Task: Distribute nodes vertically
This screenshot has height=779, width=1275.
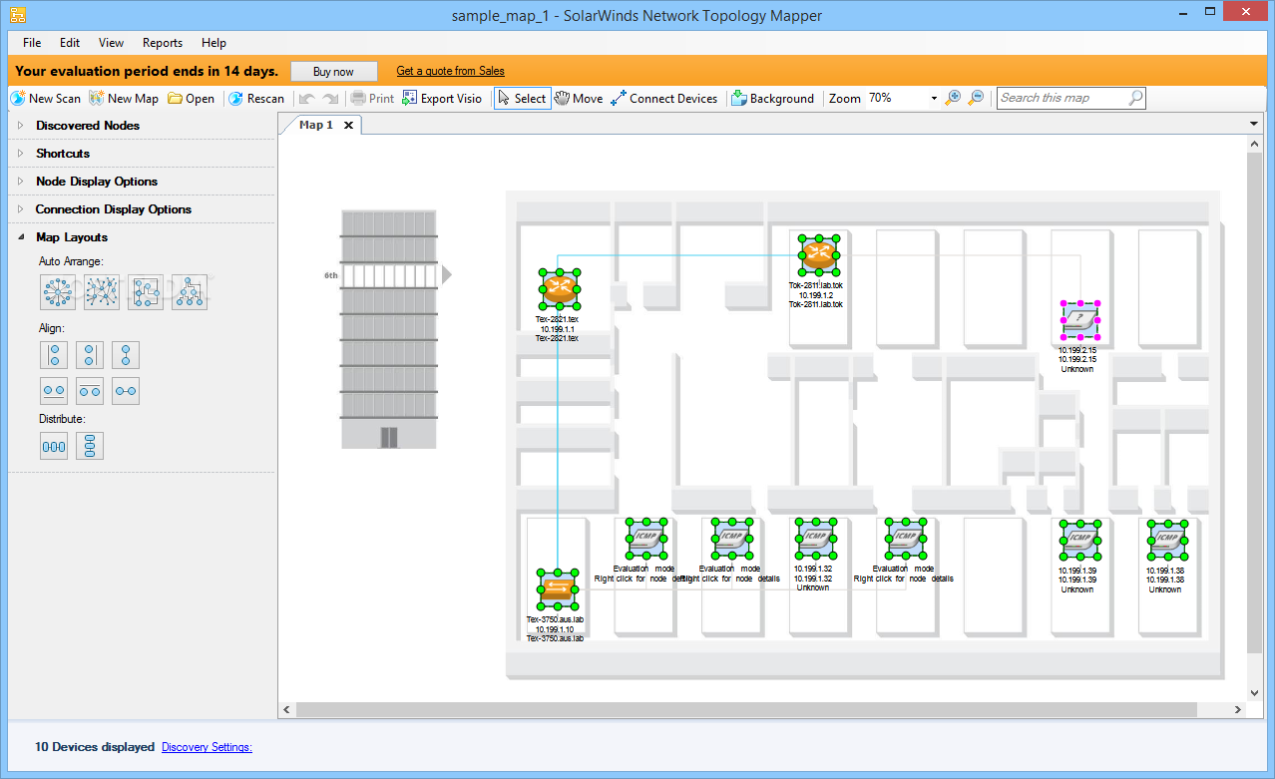Action: pos(90,446)
